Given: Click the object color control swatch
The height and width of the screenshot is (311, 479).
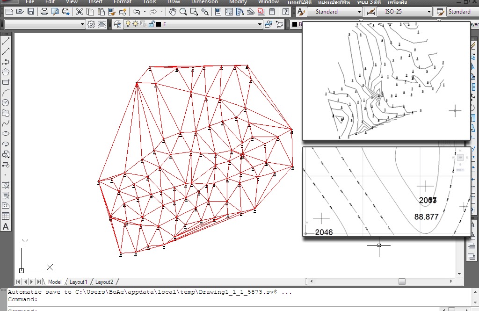Looking at the screenshot, I should point(295,24).
